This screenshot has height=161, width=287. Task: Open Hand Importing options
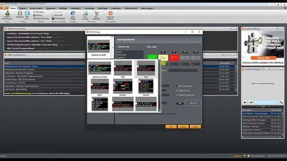click(41, 18)
